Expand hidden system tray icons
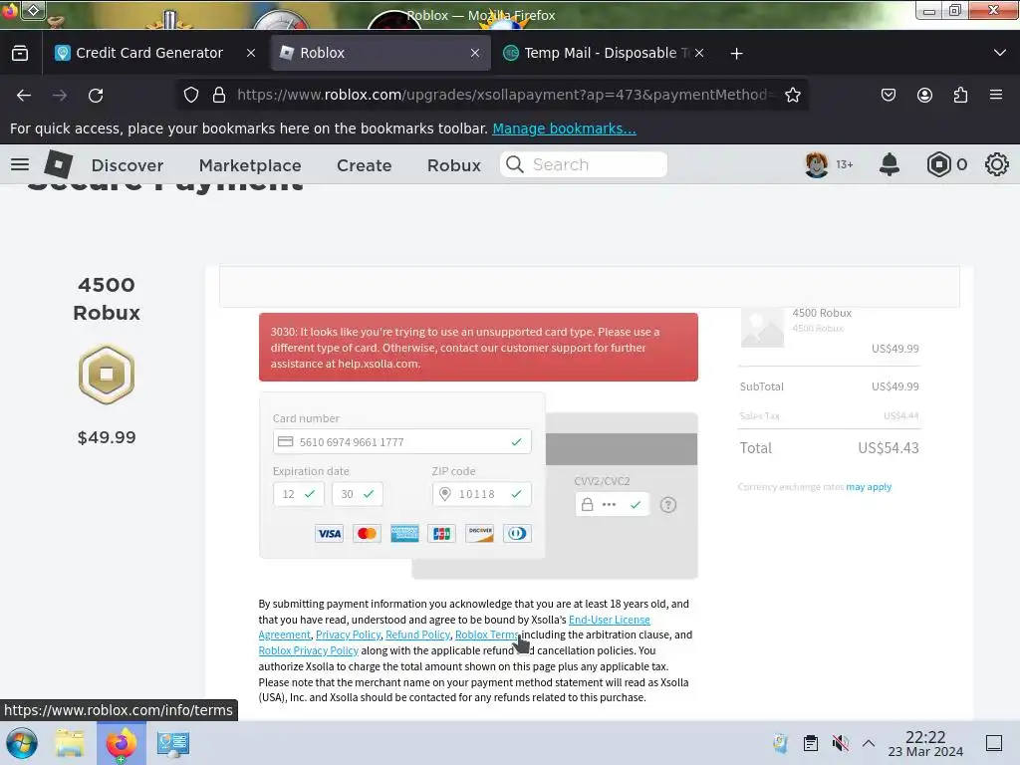The width and height of the screenshot is (1020, 765). (869, 743)
